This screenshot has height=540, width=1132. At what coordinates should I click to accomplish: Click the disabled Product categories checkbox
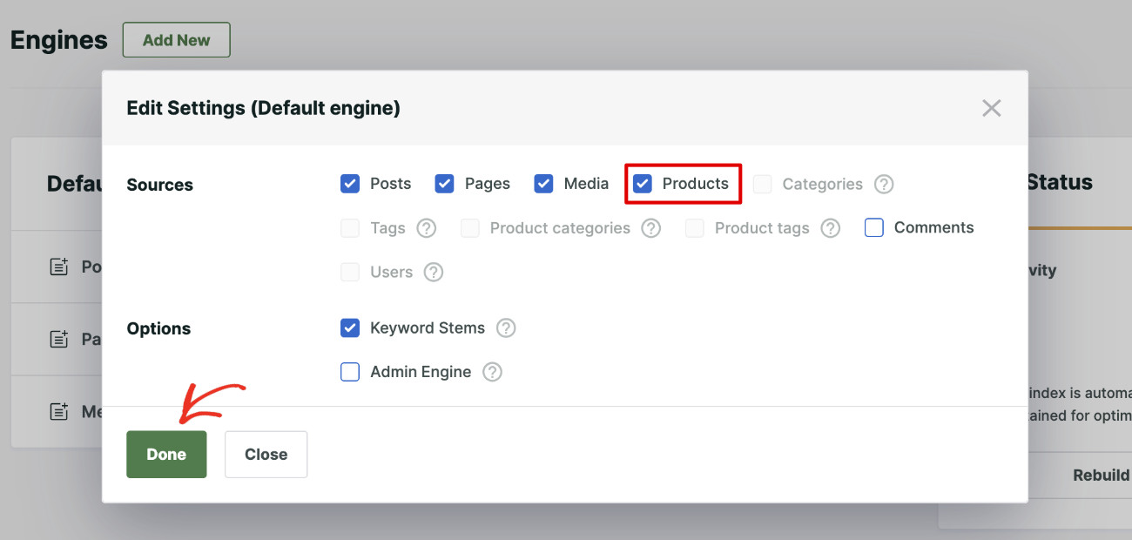pyautogui.click(x=470, y=228)
